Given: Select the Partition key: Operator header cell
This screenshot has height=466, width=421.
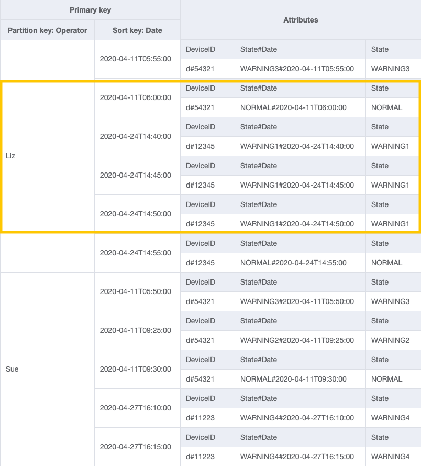Looking at the screenshot, I should point(47,30).
